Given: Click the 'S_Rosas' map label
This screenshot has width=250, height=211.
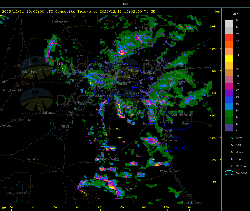Looking at the screenshot, I should (112, 90).
